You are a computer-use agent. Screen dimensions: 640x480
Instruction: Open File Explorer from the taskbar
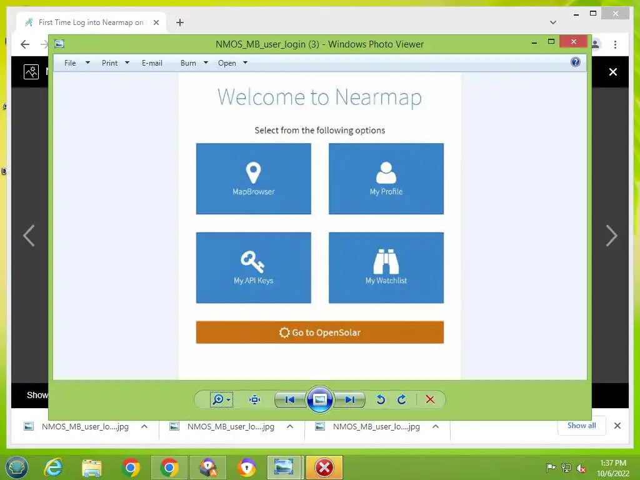(92, 467)
